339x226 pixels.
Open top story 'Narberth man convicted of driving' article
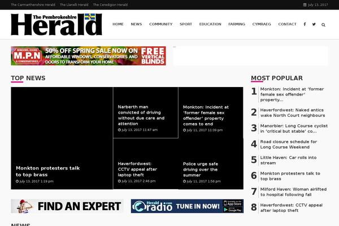(141, 115)
